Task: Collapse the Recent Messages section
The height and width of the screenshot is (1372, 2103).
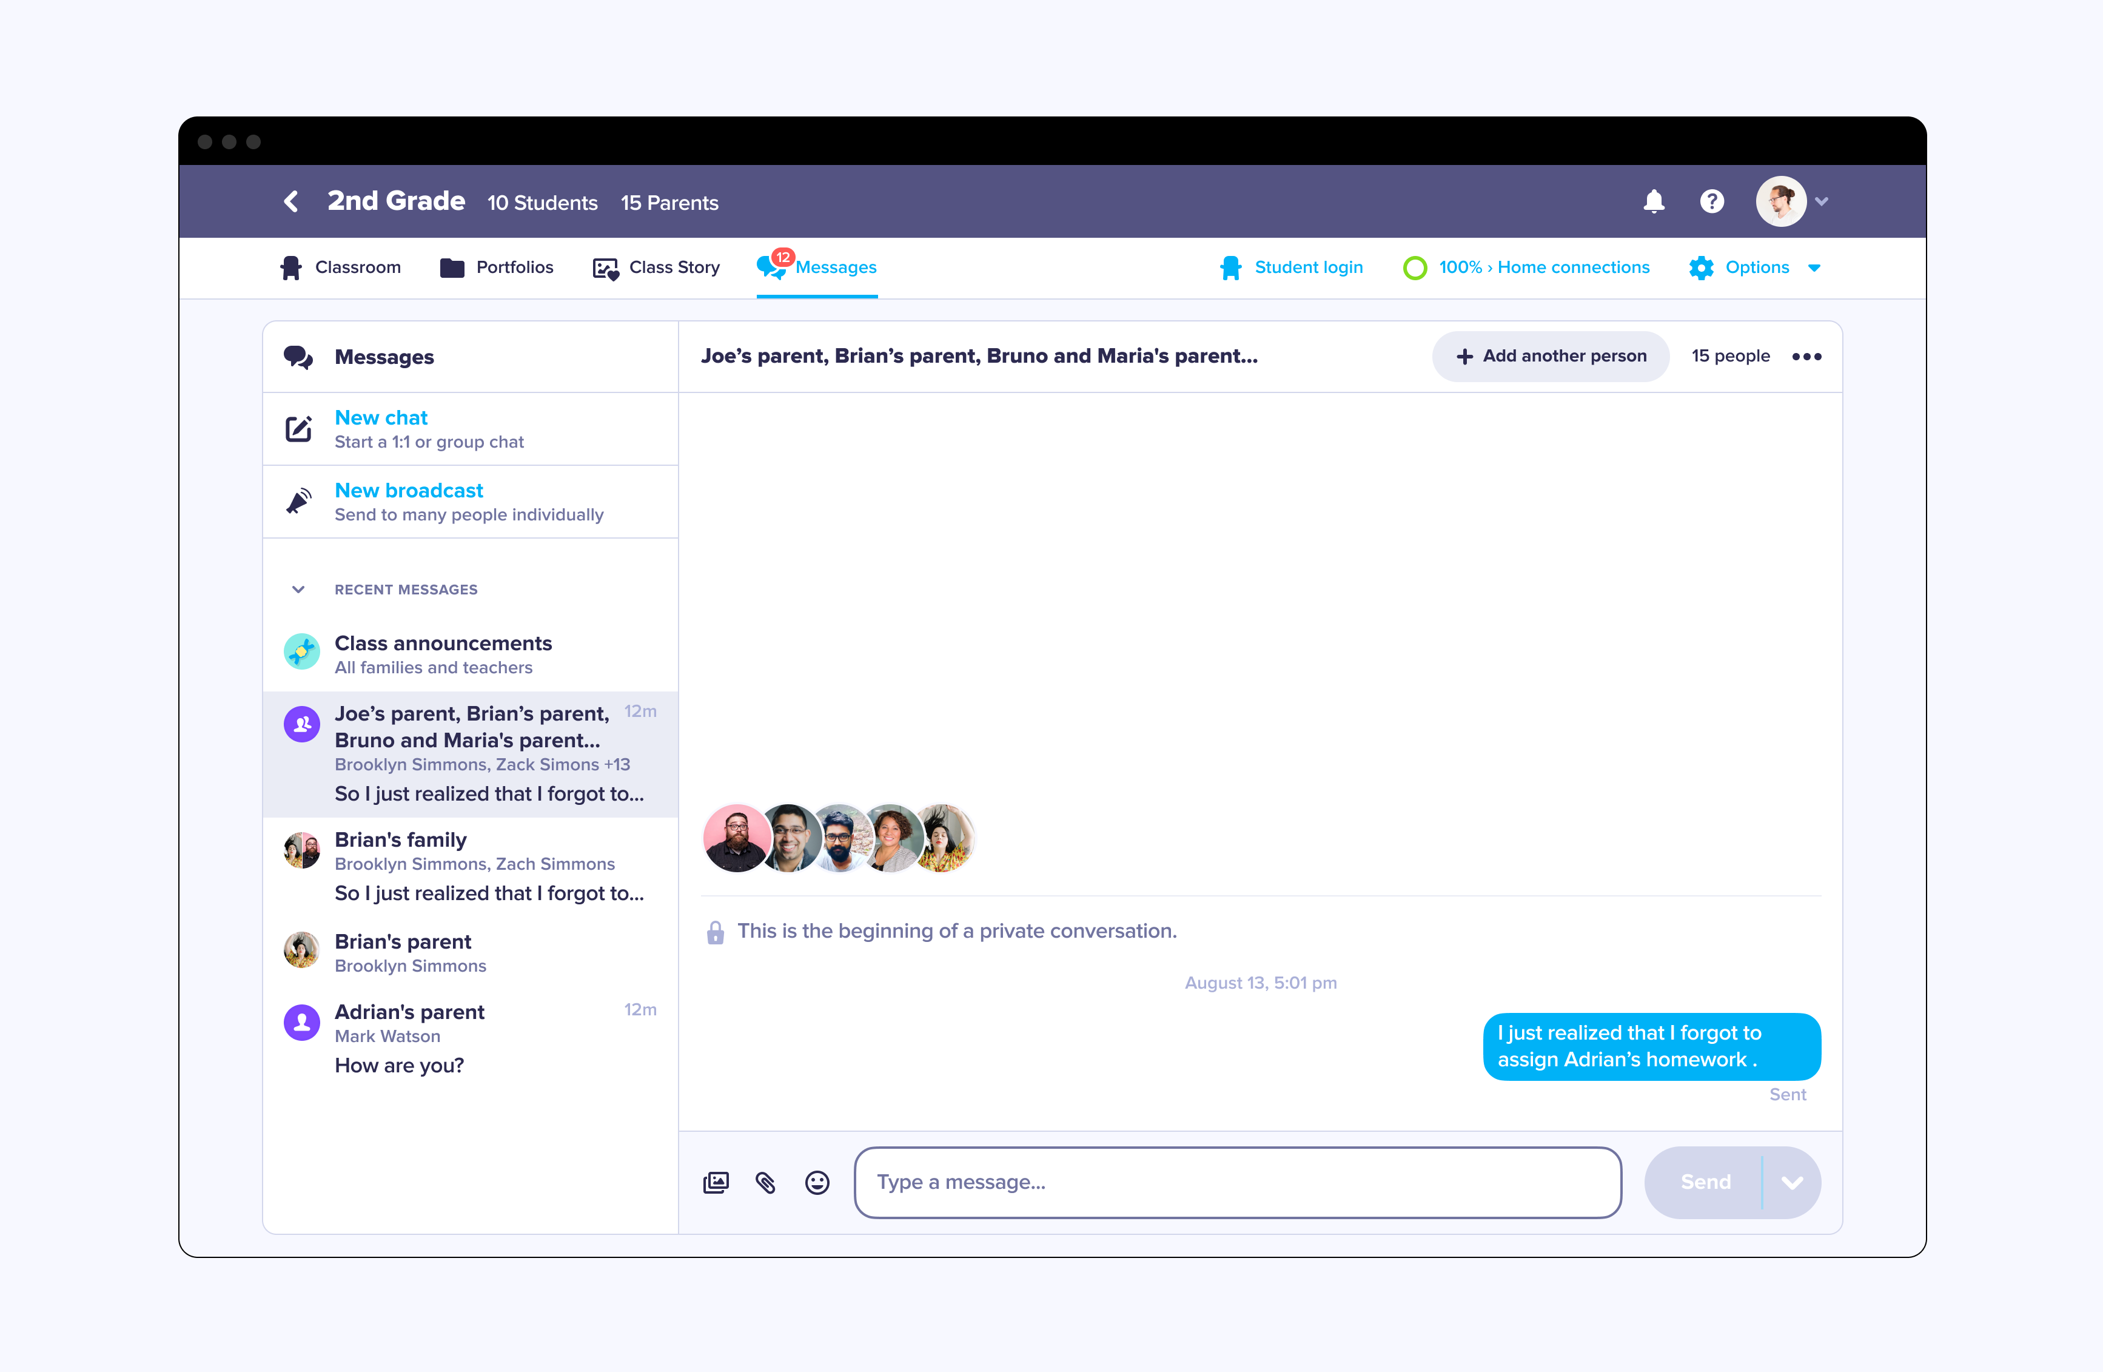Action: [299, 590]
